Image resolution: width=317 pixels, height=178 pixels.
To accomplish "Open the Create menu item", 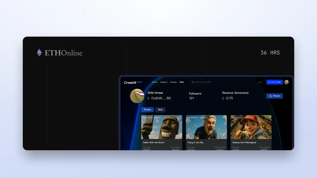I will pos(173,82).
